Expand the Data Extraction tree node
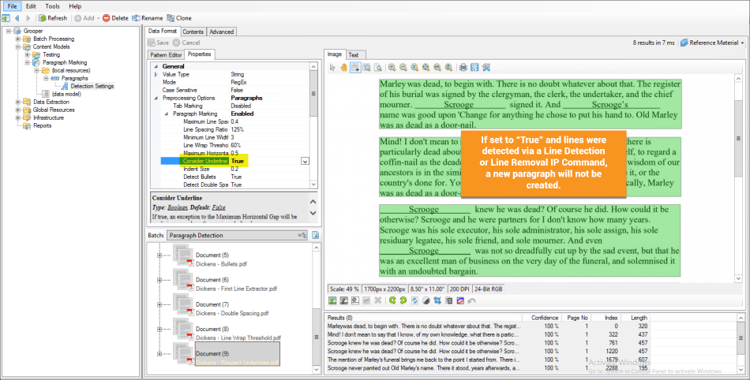Viewport: 750px width, 380px height. pyautogui.click(x=17, y=102)
